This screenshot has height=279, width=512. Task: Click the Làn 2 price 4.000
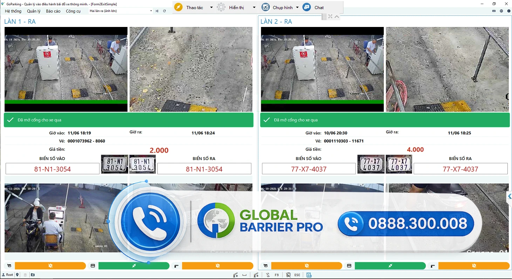[415, 149]
